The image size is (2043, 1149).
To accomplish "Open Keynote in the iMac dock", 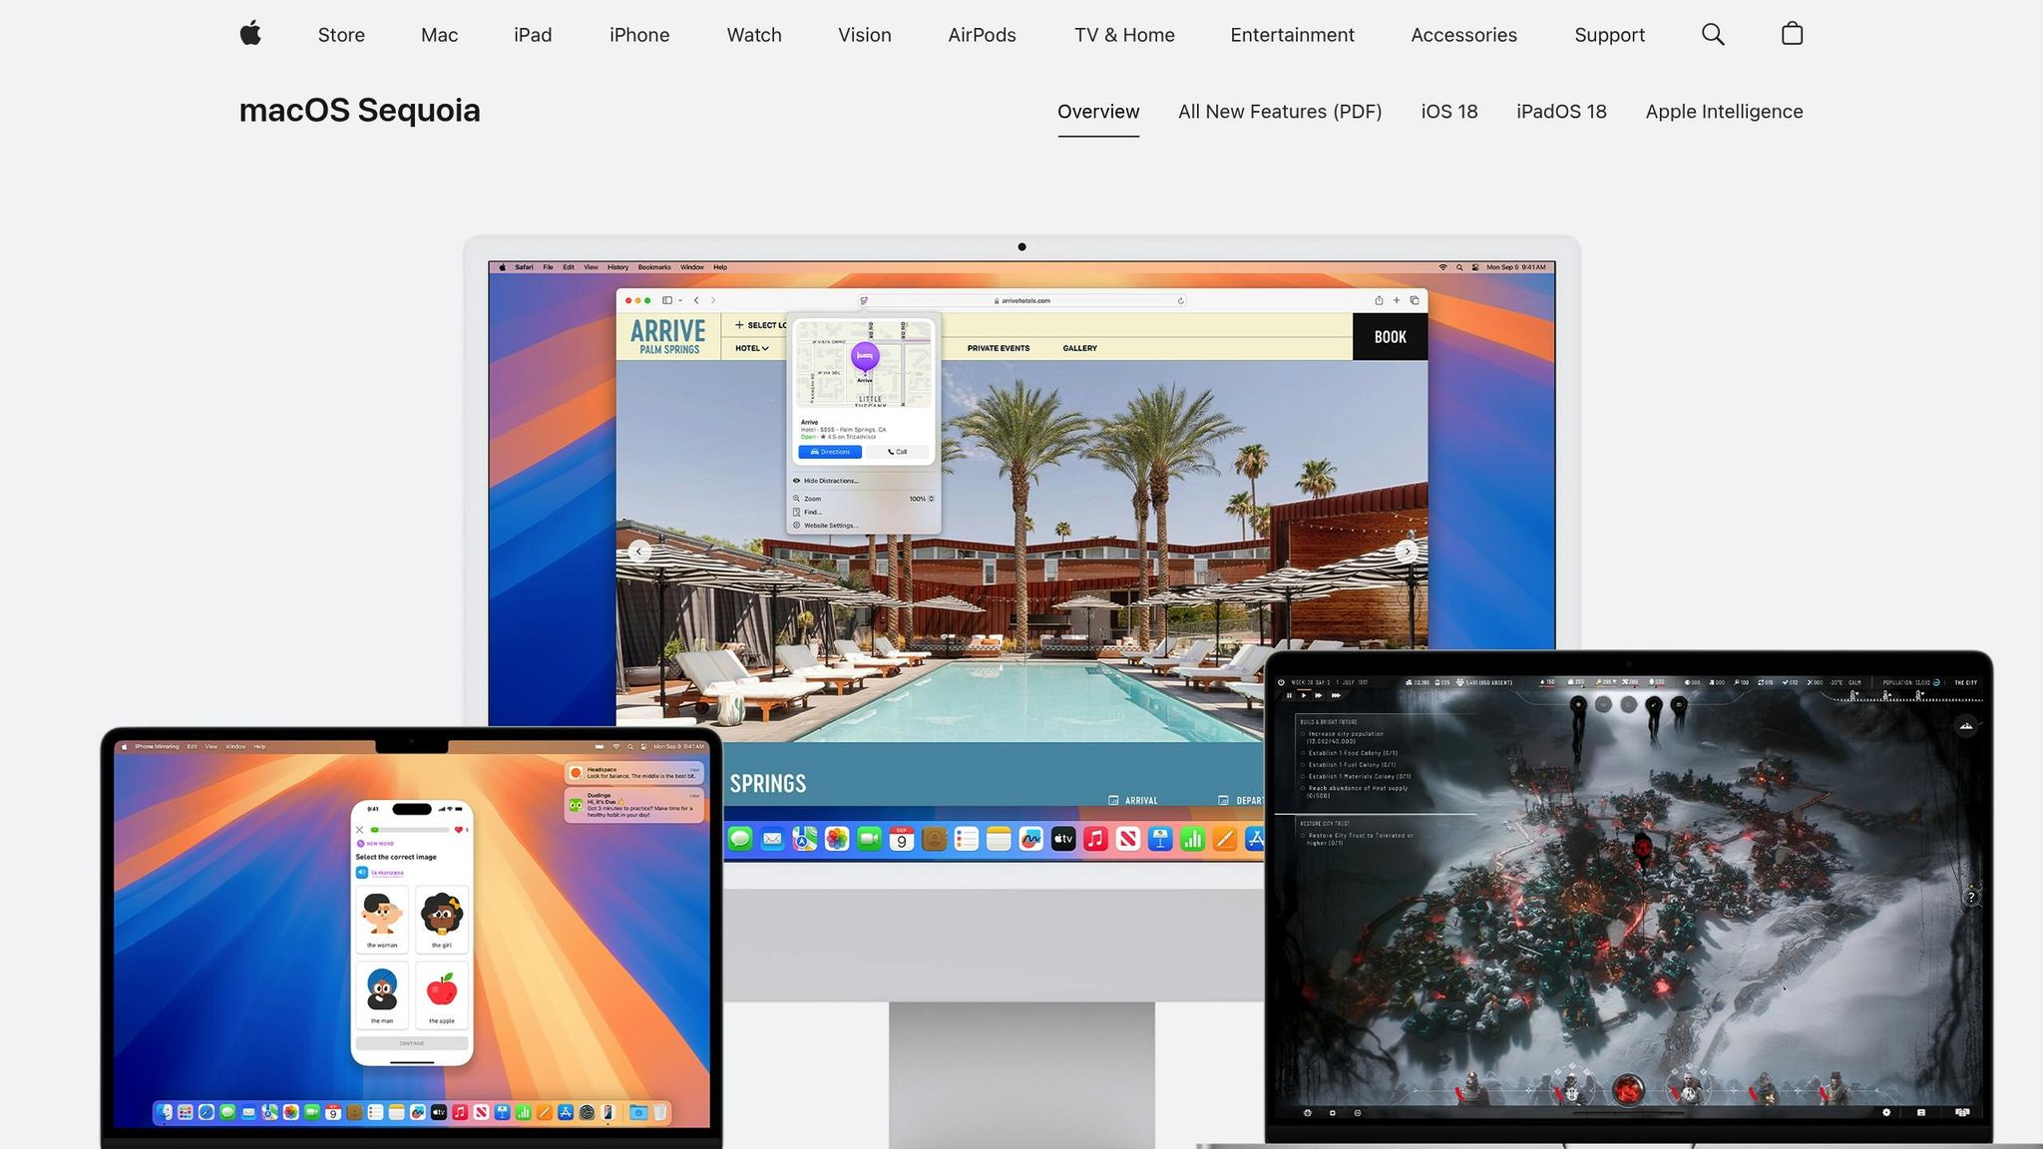I will pyautogui.click(x=1160, y=839).
